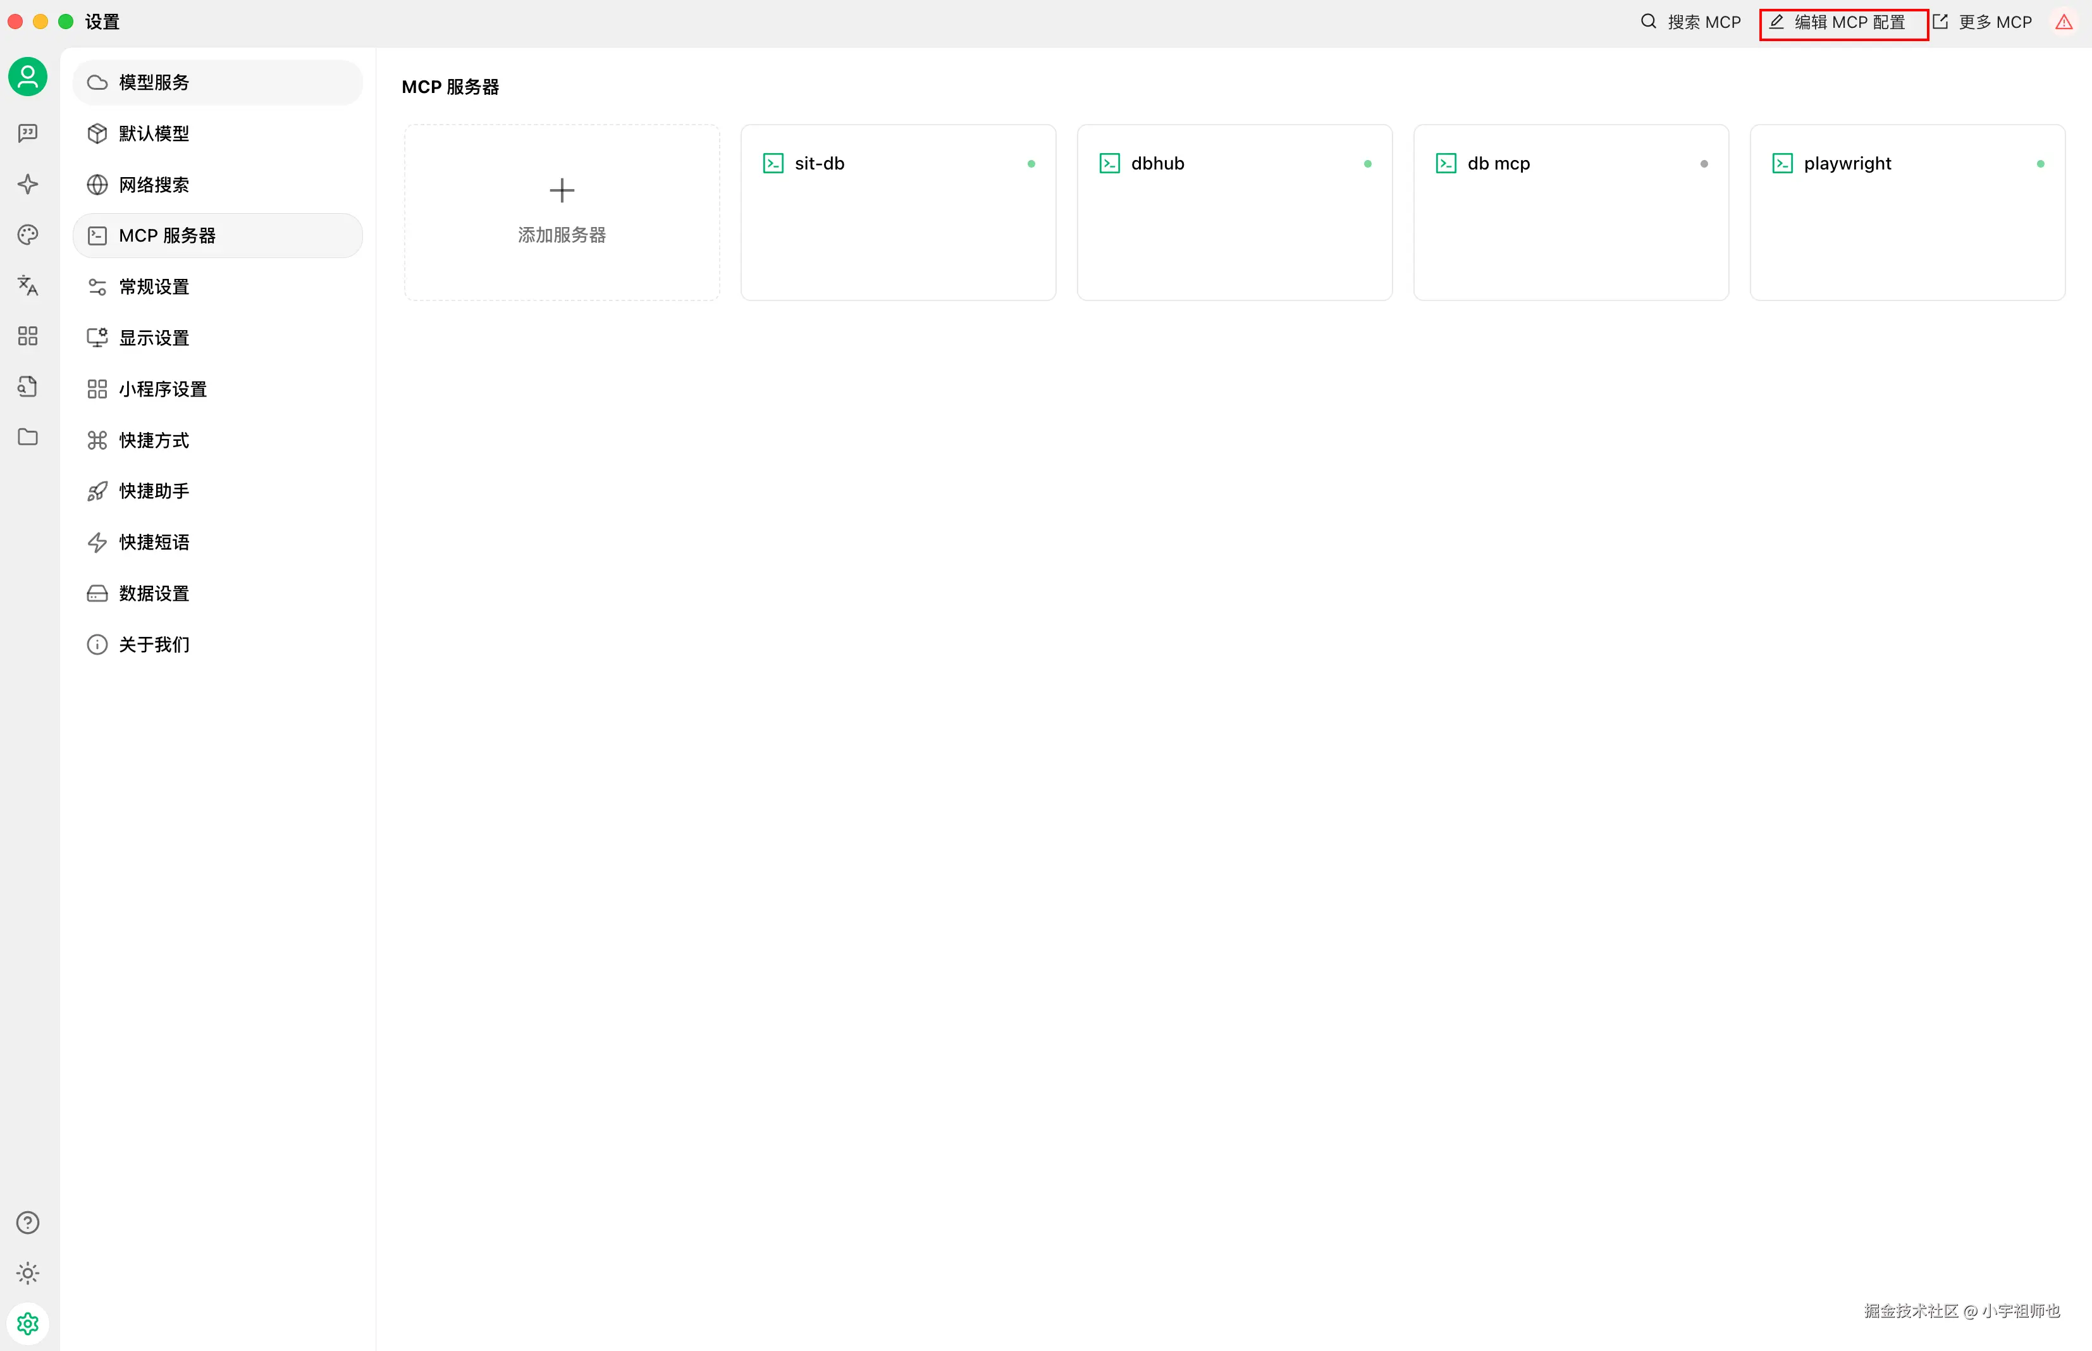Open the files folder sidebar icon
The width and height of the screenshot is (2092, 1351).
[28, 437]
